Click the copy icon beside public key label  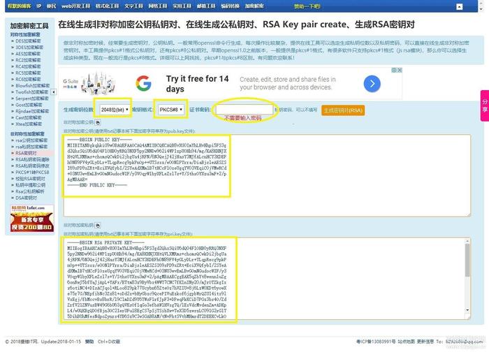98,122
